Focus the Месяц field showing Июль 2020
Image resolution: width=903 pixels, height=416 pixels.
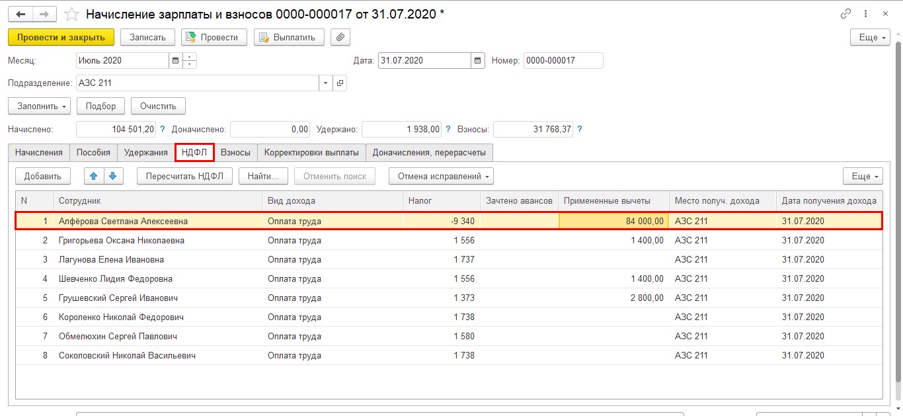123,61
